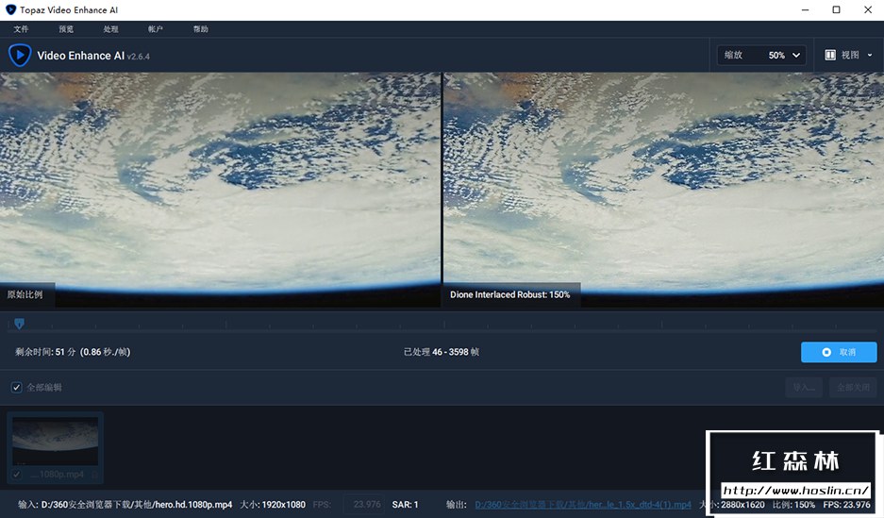This screenshot has height=518, width=884.
Task: Click the split-view layout icon beside 视图
Action: [x=830, y=56]
